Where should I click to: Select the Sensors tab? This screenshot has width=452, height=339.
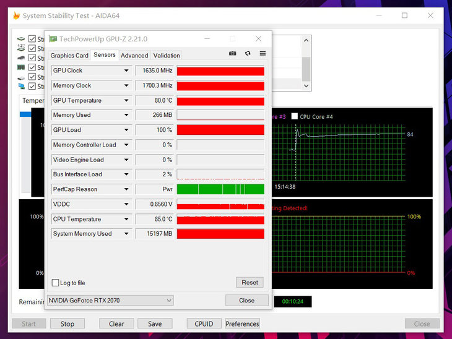105,54
